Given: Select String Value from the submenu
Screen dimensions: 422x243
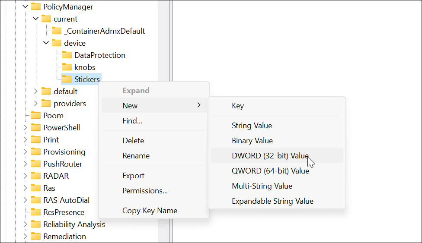Looking at the screenshot, I should click(252, 126).
